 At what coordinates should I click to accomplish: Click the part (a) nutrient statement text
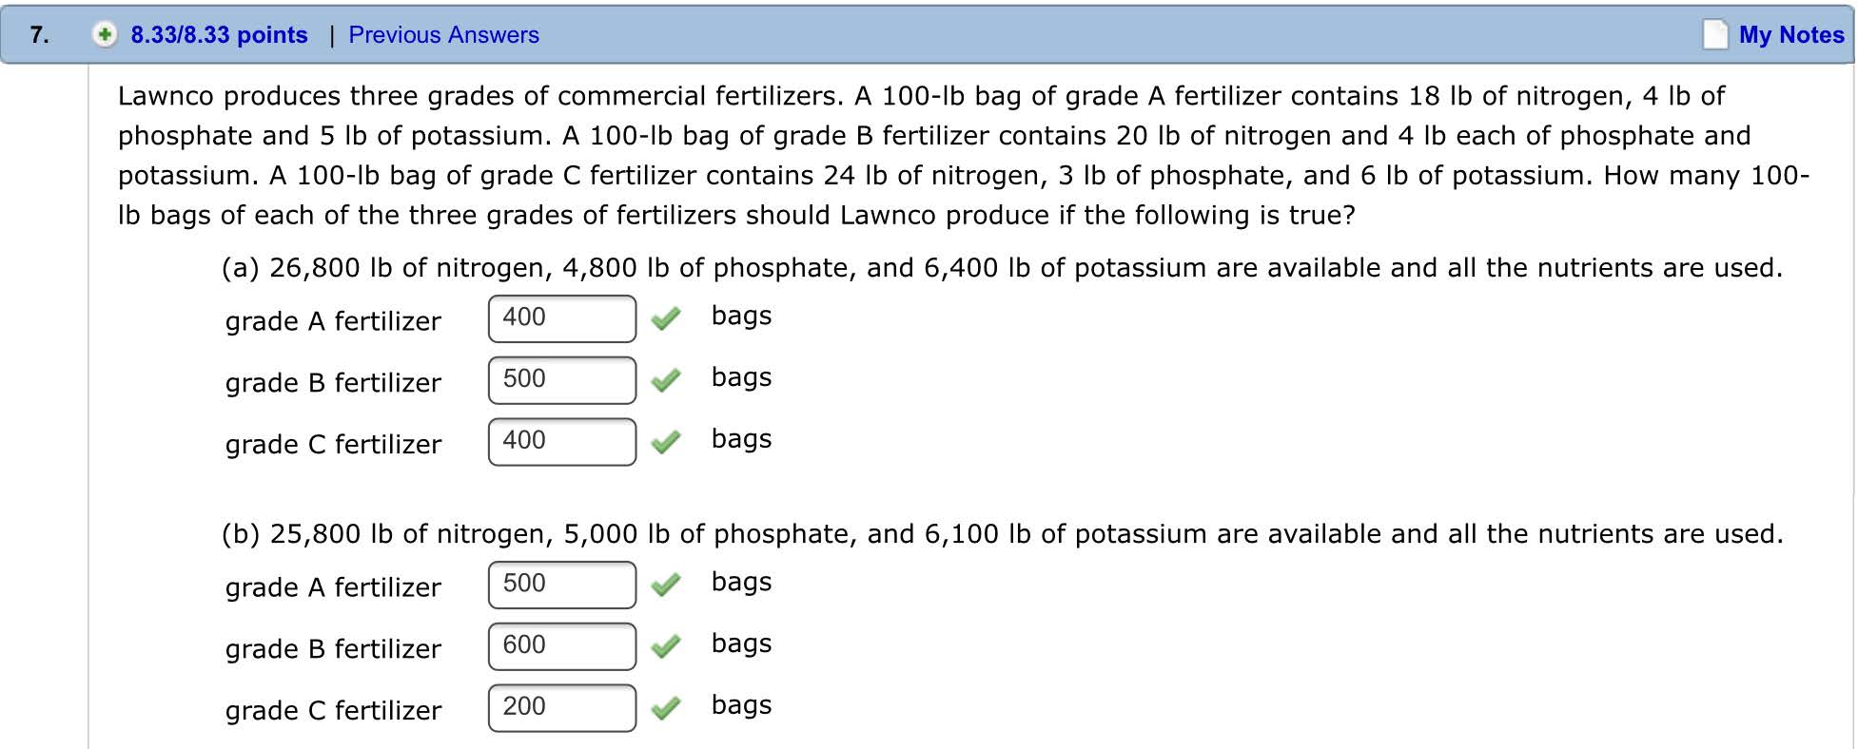[x=1002, y=268]
